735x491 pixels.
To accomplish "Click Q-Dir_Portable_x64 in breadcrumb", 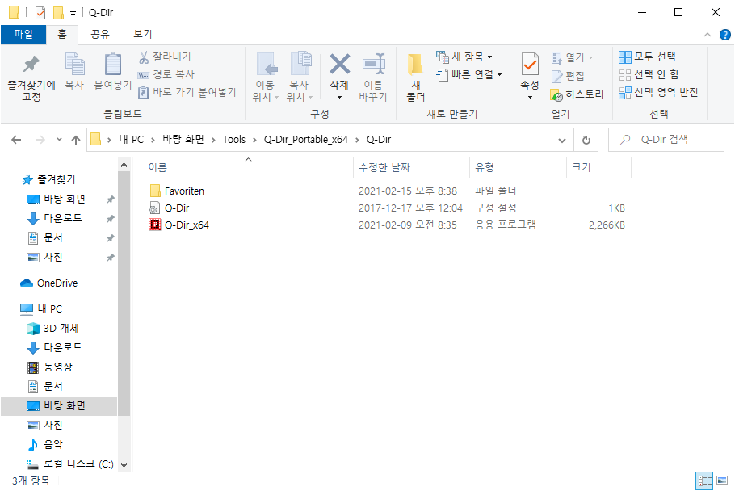I will (x=305, y=140).
